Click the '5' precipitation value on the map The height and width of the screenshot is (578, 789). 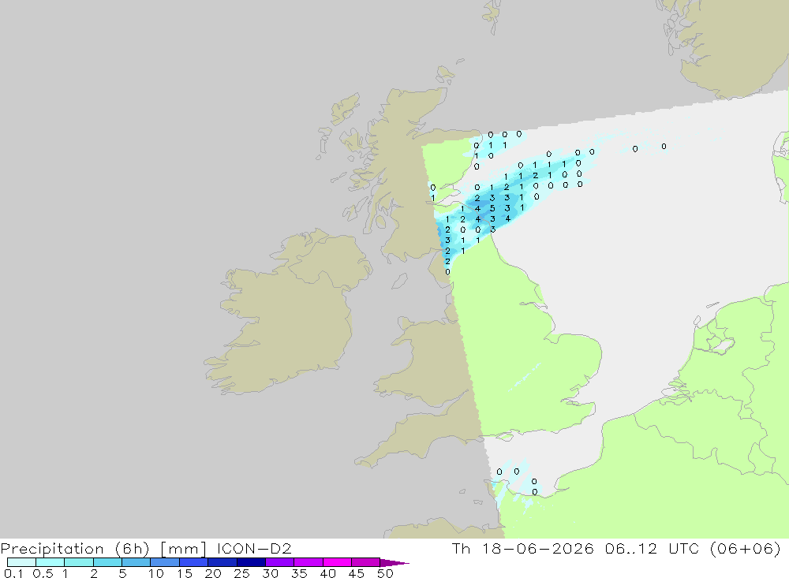pyautogui.click(x=492, y=208)
